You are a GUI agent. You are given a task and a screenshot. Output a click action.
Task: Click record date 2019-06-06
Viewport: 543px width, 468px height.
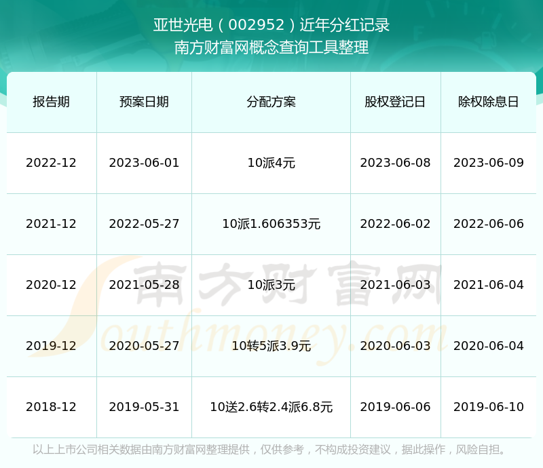pos(395,407)
